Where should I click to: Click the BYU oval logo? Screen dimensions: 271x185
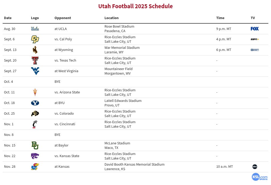pos(35,103)
